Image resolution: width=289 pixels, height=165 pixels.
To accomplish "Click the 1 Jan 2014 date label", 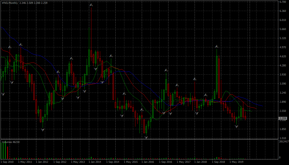I will click(94, 162).
